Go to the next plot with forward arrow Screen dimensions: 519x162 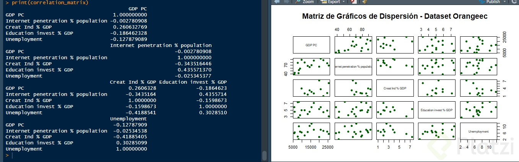286,2
